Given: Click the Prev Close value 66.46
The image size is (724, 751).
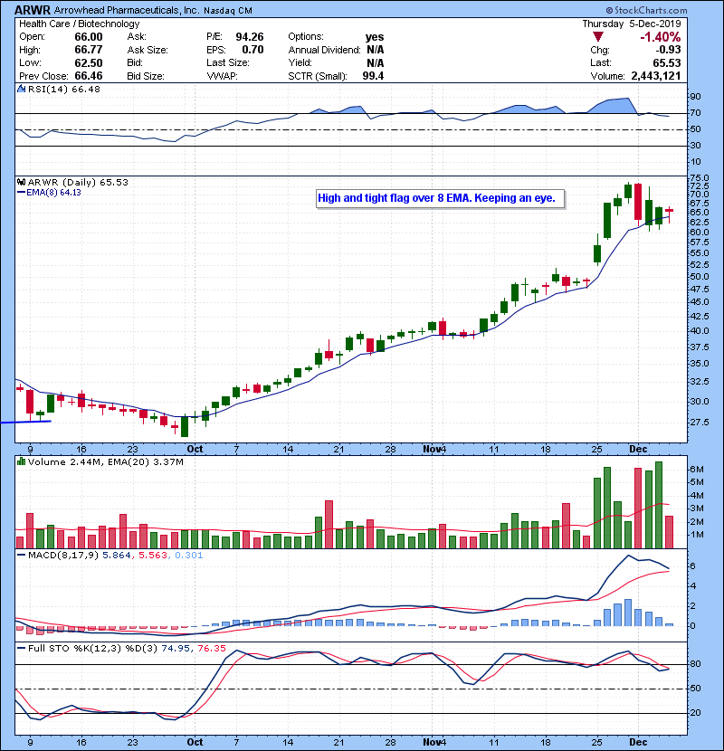Looking at the screenshot, I should coord(89,76).
